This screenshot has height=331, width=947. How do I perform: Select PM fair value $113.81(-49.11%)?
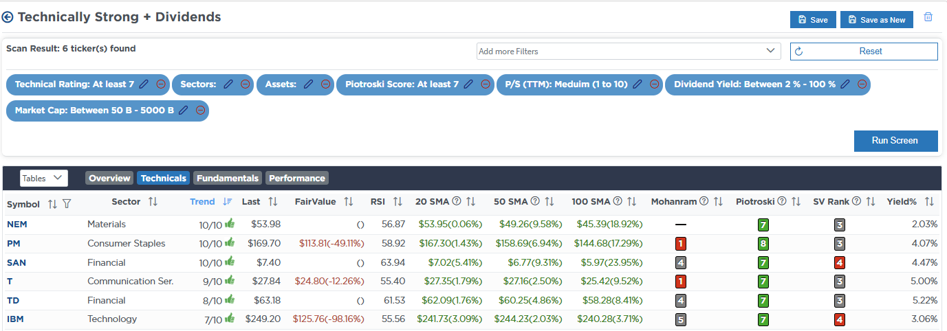[x=331, y=243]
